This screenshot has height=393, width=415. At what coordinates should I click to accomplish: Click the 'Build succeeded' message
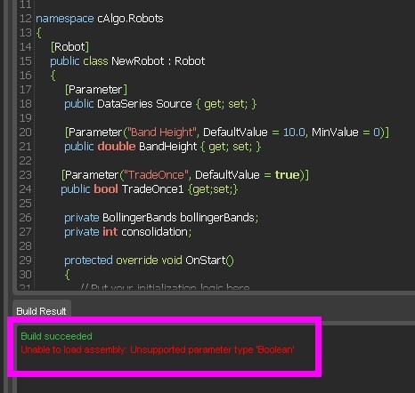pyautogui.click(x=56, y=336)
